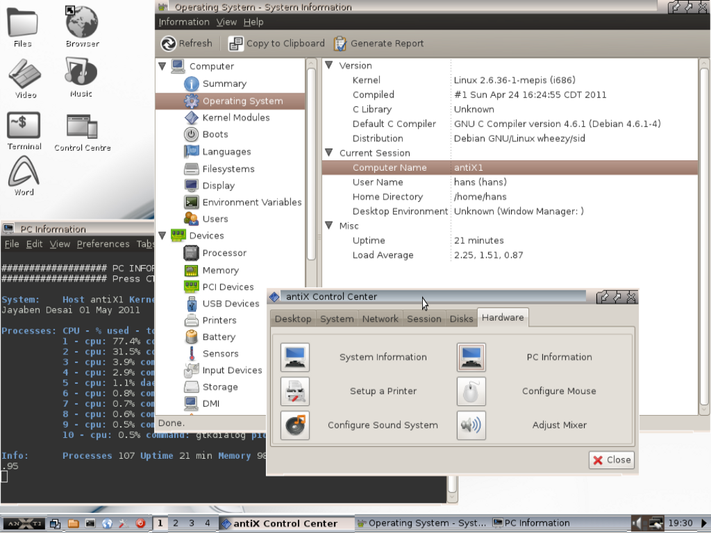Click Copy to Clipboard in toolbar
Screen dimensions: 711x533
click(276, 44)
